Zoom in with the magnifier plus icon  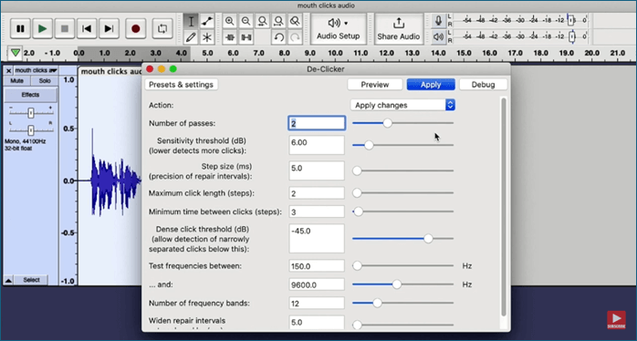(230, 21)
